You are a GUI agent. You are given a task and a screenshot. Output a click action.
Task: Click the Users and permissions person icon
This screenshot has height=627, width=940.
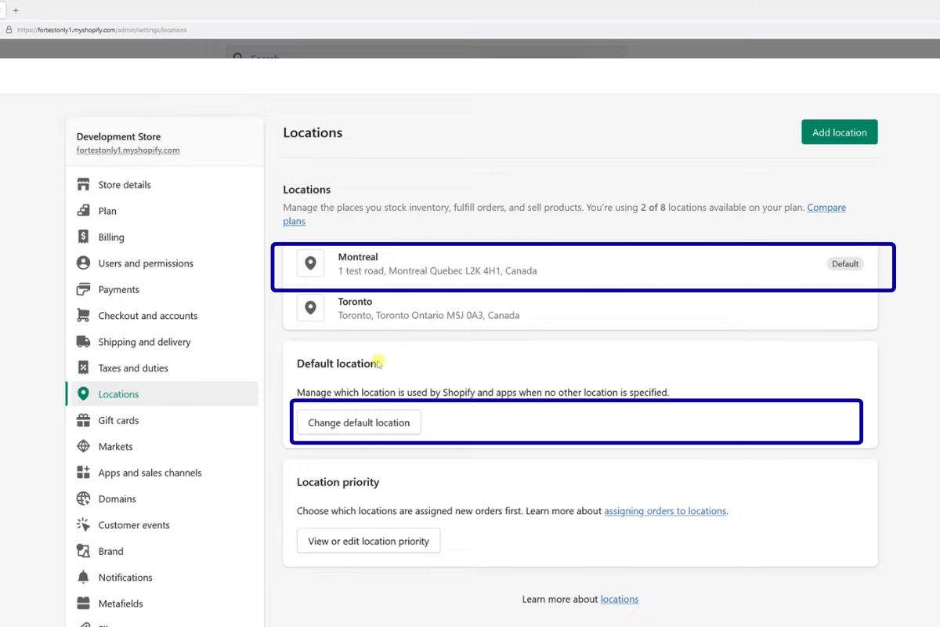[83, 263]
